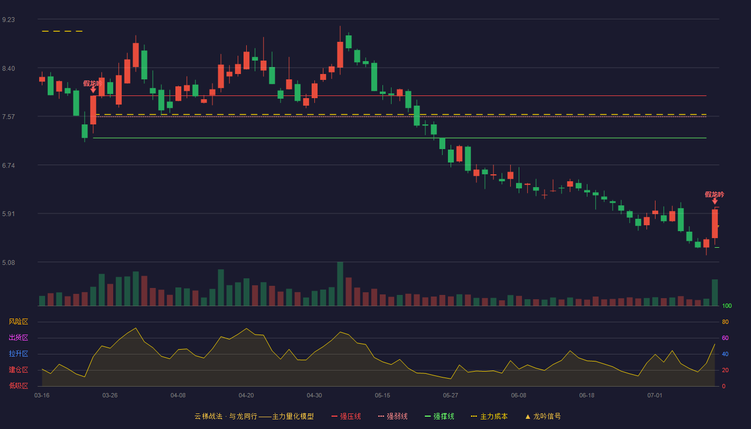Click the green dash icon beside 强撑线

(428, 416)
